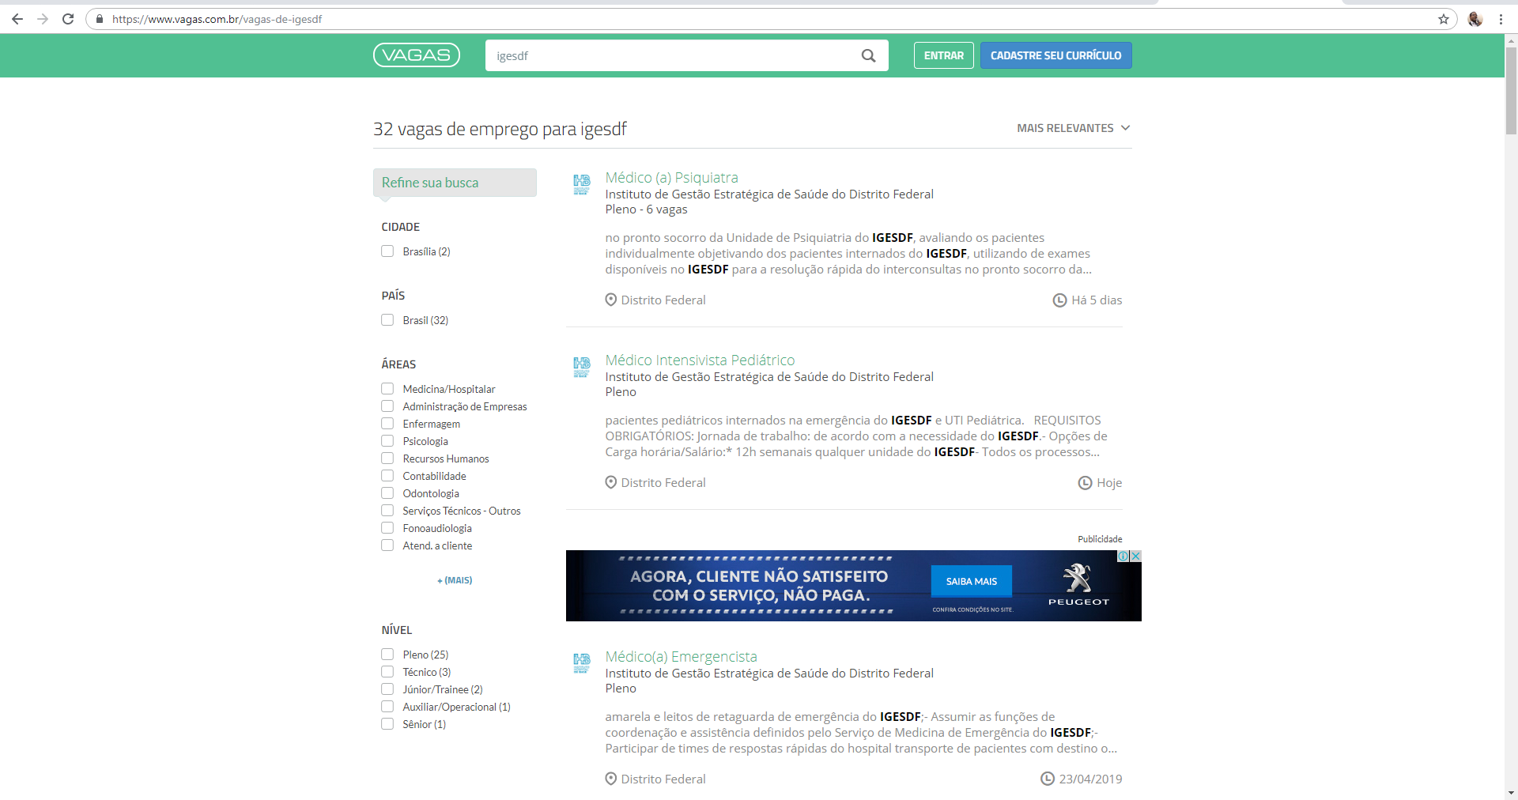Open the Médico (a) Psiquiatra job listing

671,178
